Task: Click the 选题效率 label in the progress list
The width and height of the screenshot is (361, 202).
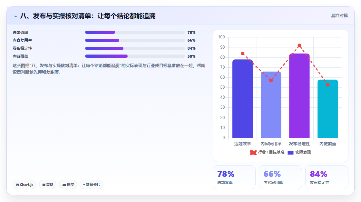Action: 20,33
